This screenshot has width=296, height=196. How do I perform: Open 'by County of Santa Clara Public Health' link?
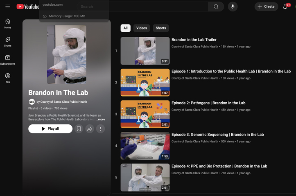click(x=62, y=101)
